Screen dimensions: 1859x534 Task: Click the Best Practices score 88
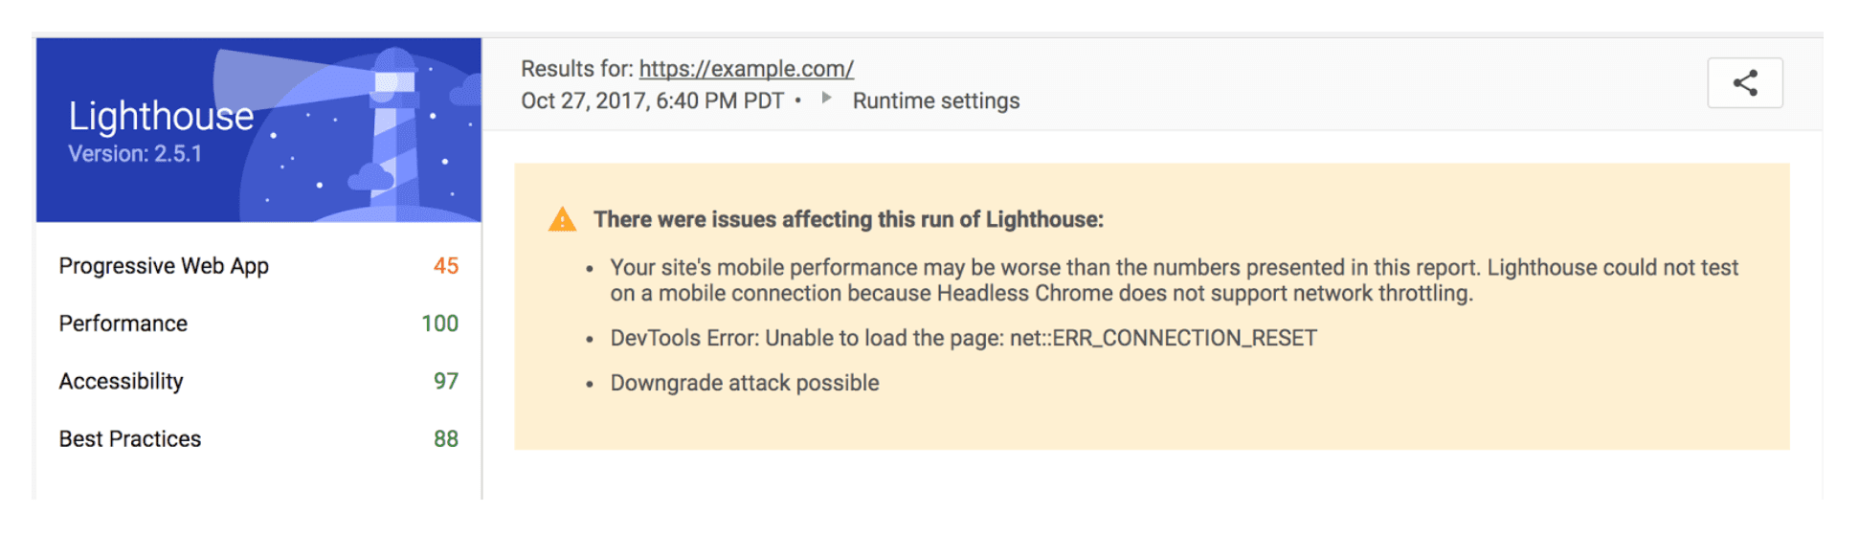click(x=446, y=439)
